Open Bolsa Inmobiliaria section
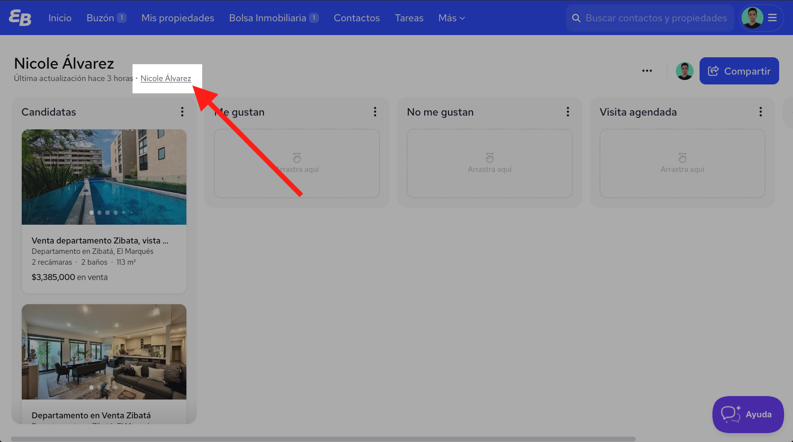 point(273,18)
